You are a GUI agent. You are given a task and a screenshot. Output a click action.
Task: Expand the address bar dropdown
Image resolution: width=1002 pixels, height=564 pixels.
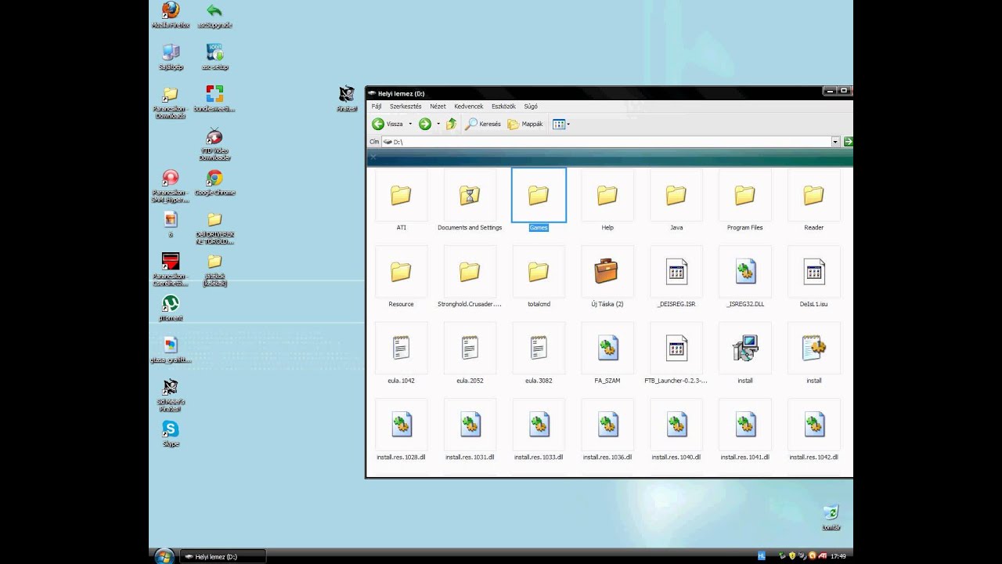click(835, 142)
